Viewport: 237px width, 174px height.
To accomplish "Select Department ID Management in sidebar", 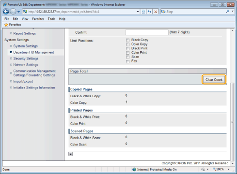I will pos(33,52).
